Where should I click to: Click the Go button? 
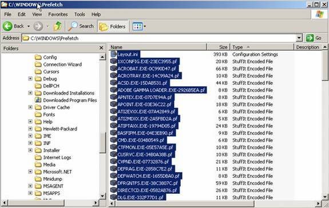click(x=314, y=38)
